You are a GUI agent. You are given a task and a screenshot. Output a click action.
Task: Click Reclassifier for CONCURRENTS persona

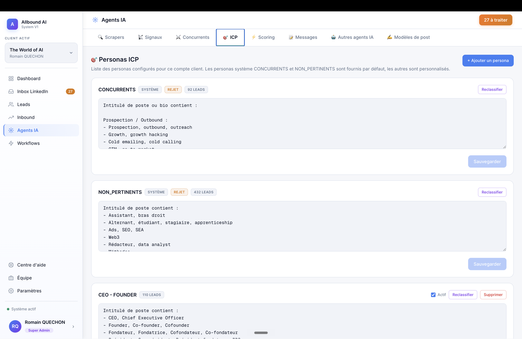pos(492,90)
